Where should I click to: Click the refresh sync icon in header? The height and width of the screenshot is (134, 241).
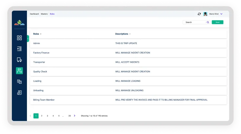pos(199,14)
